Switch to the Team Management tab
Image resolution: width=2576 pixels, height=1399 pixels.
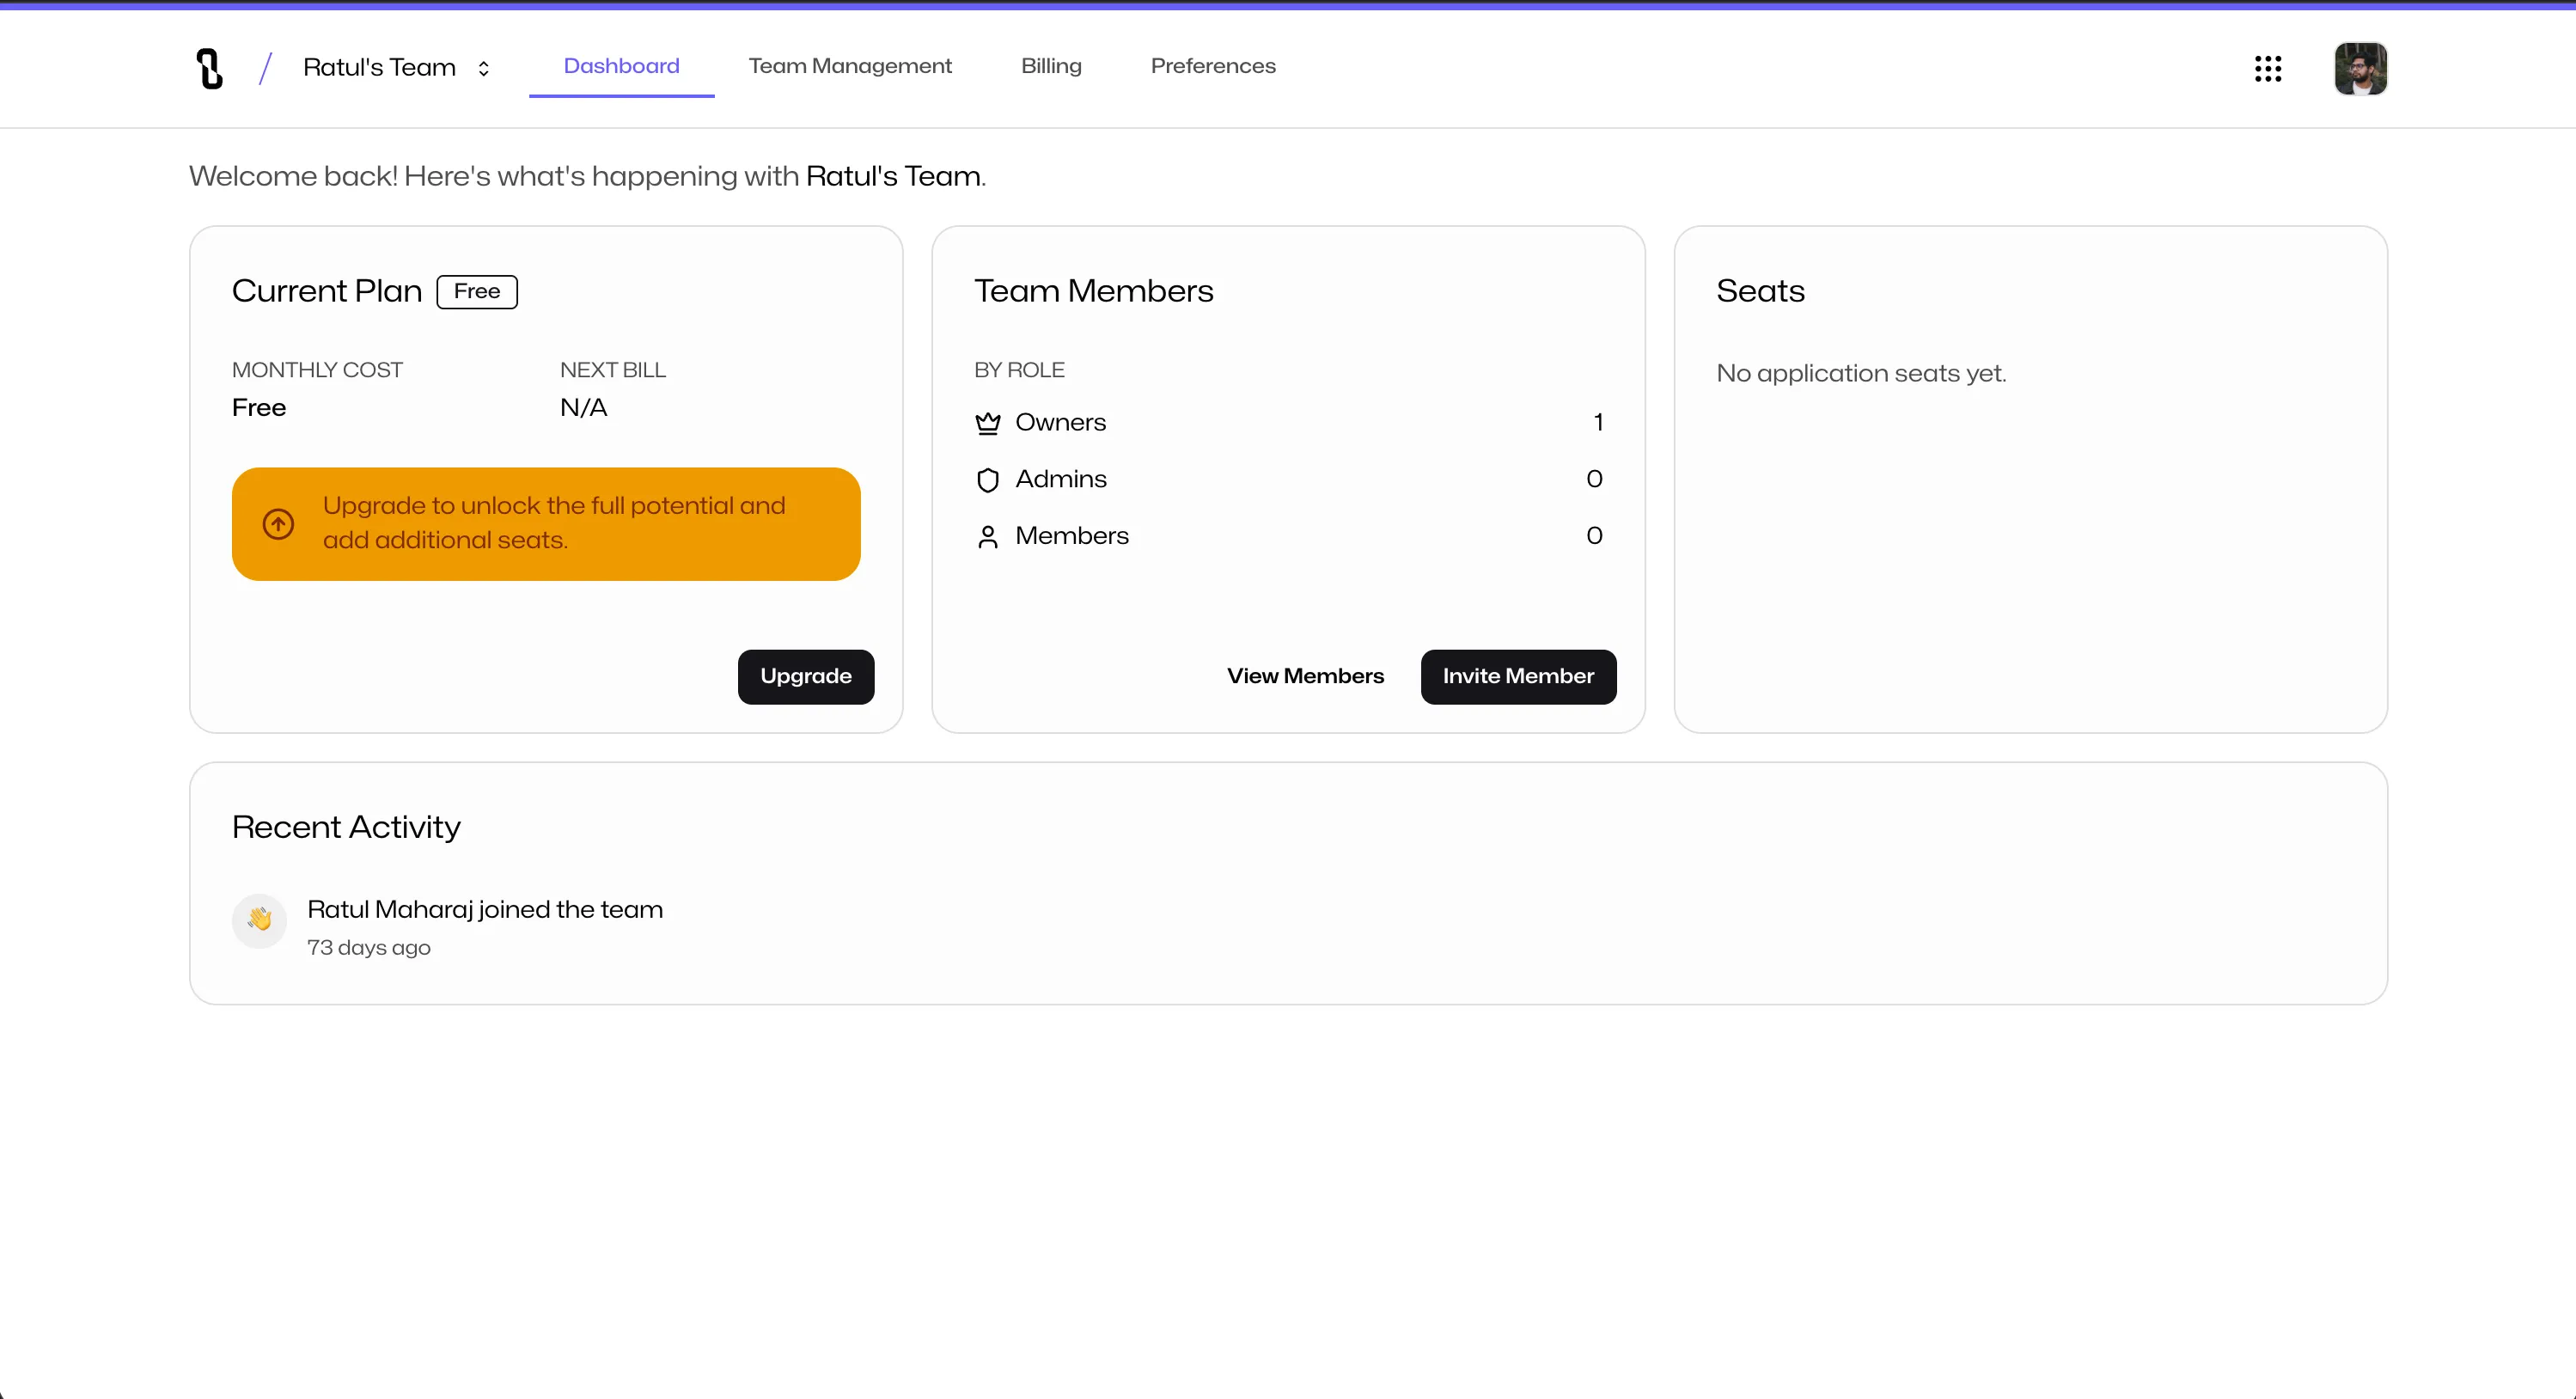pos(849,66)
